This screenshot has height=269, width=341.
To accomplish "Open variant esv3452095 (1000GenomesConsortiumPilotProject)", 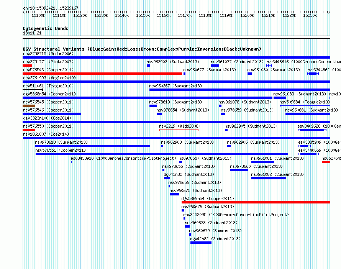I will (236, 215).
